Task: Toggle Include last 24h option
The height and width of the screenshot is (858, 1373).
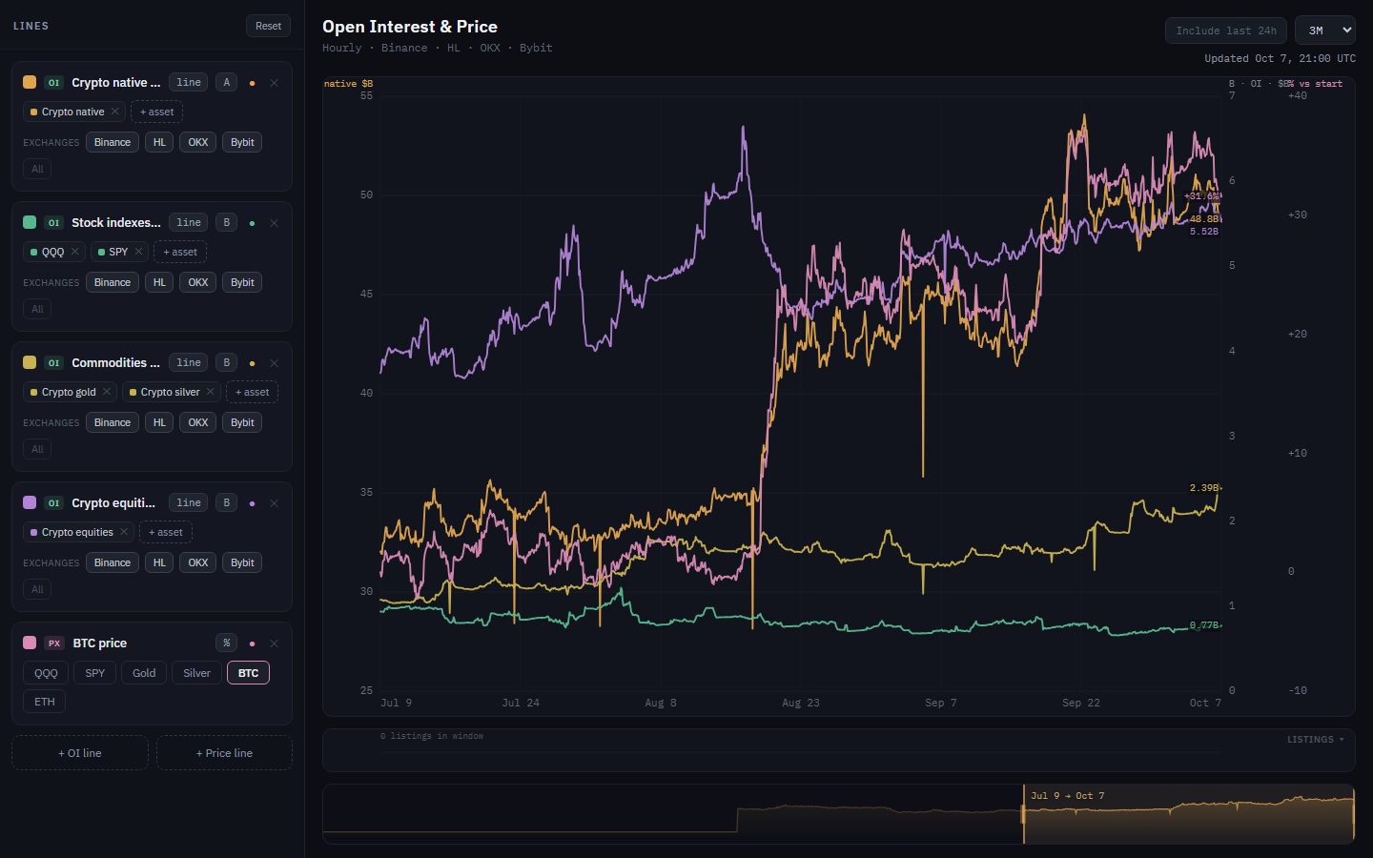Action: (1226, 31)
